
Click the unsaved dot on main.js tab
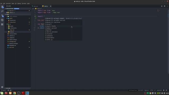coord(51,6)
